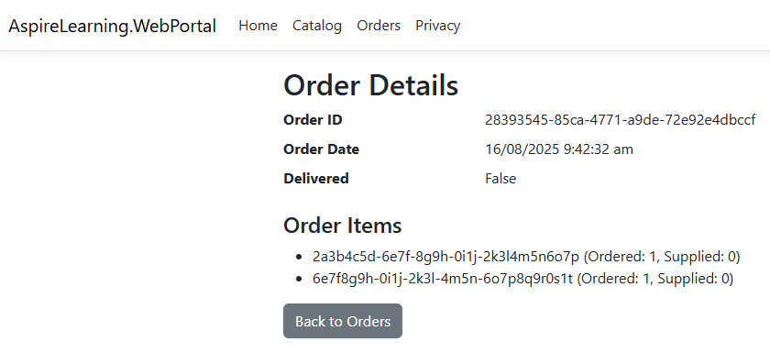Click the bullet beside the first order item
The image size is (770, 353).
pos(299,257)
